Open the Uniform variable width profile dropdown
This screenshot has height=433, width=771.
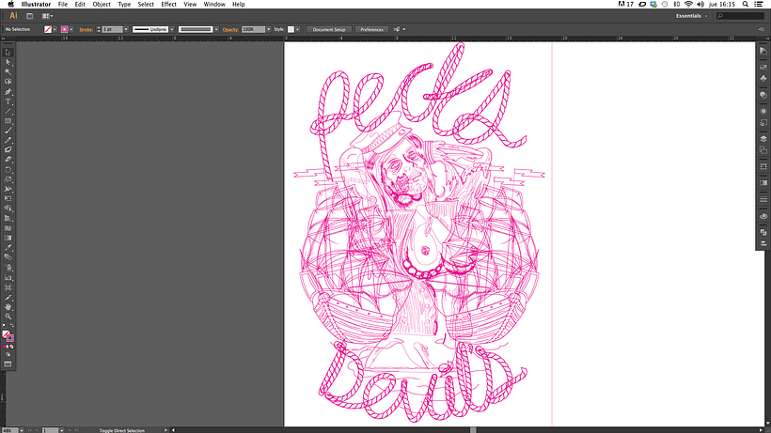[172, 29]
